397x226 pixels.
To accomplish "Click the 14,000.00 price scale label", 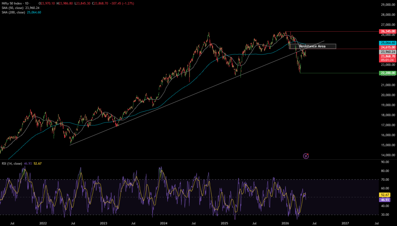I will (x=388, y=155).
